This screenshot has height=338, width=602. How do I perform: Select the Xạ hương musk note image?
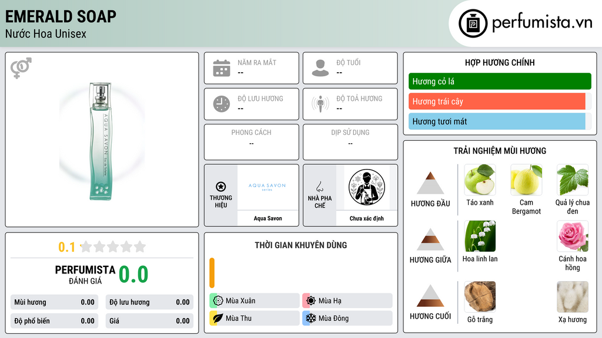pos(573,296)
